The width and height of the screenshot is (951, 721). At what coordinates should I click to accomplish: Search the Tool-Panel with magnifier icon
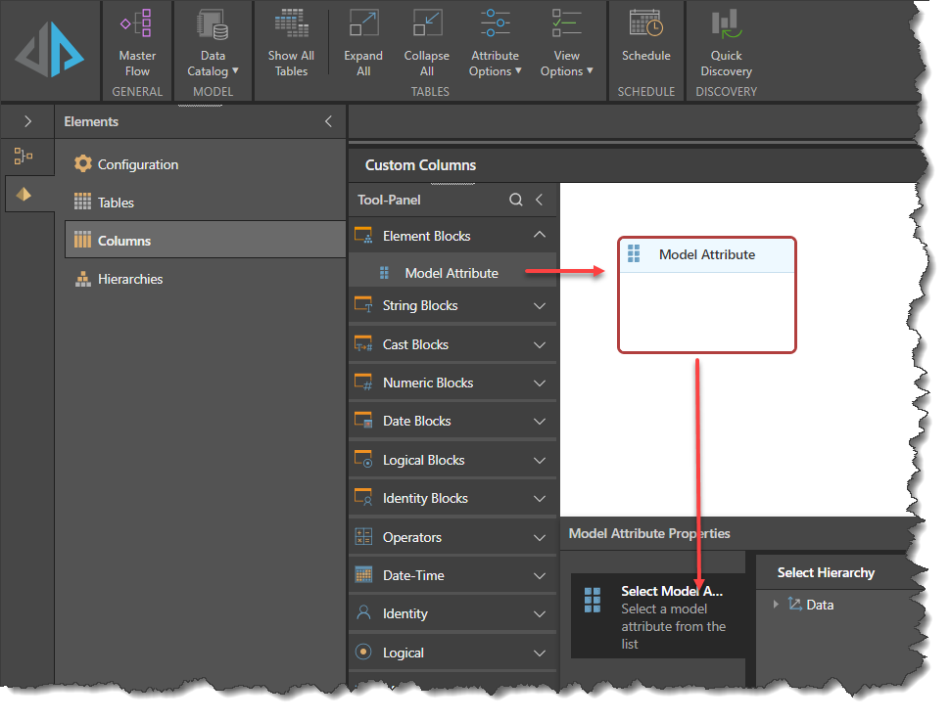516,200
